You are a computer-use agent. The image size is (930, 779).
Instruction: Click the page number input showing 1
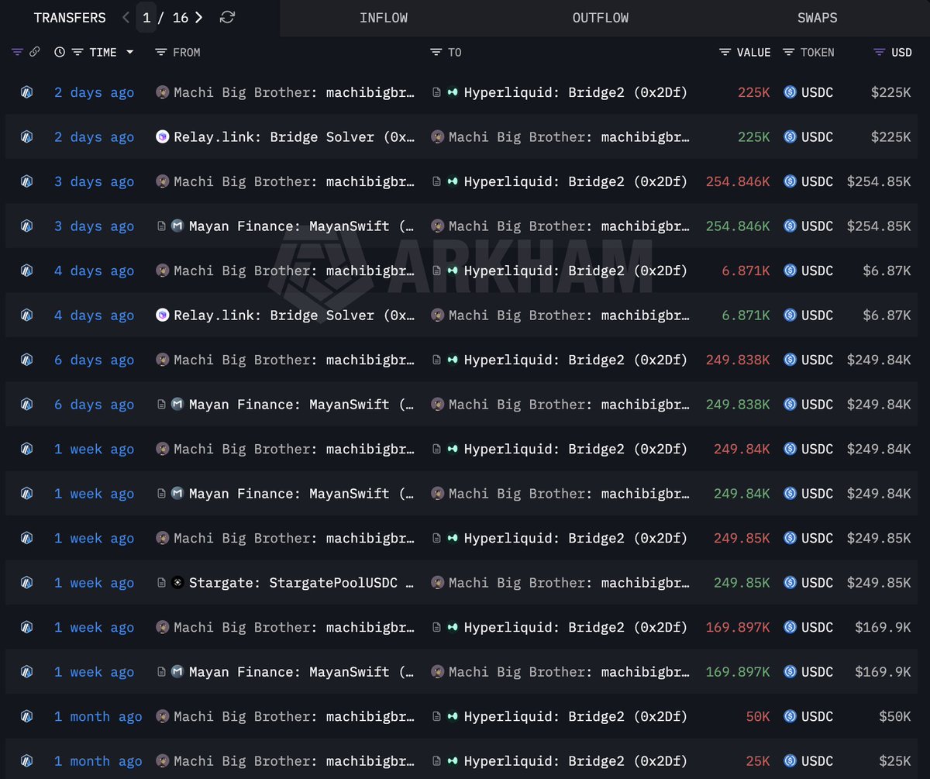146,17
